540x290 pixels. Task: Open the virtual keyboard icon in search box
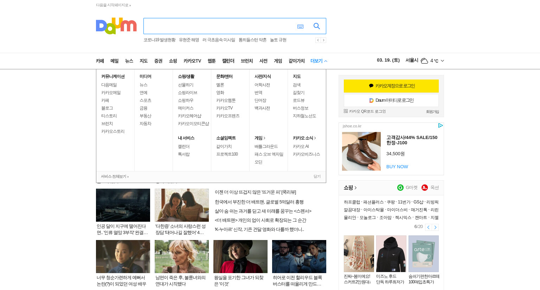[300, 26]
